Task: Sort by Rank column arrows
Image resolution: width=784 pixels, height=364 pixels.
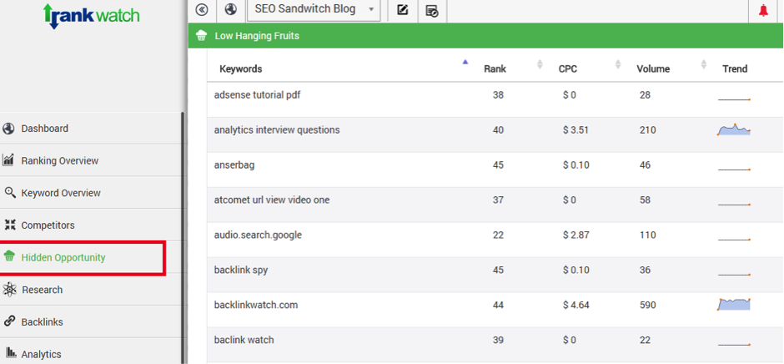Action: pyautogui.click(x=540, y=64)
